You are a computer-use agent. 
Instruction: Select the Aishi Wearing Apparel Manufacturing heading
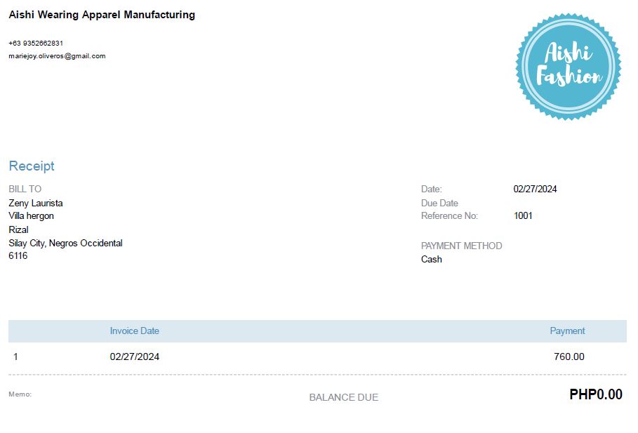[x=102, y=15]
